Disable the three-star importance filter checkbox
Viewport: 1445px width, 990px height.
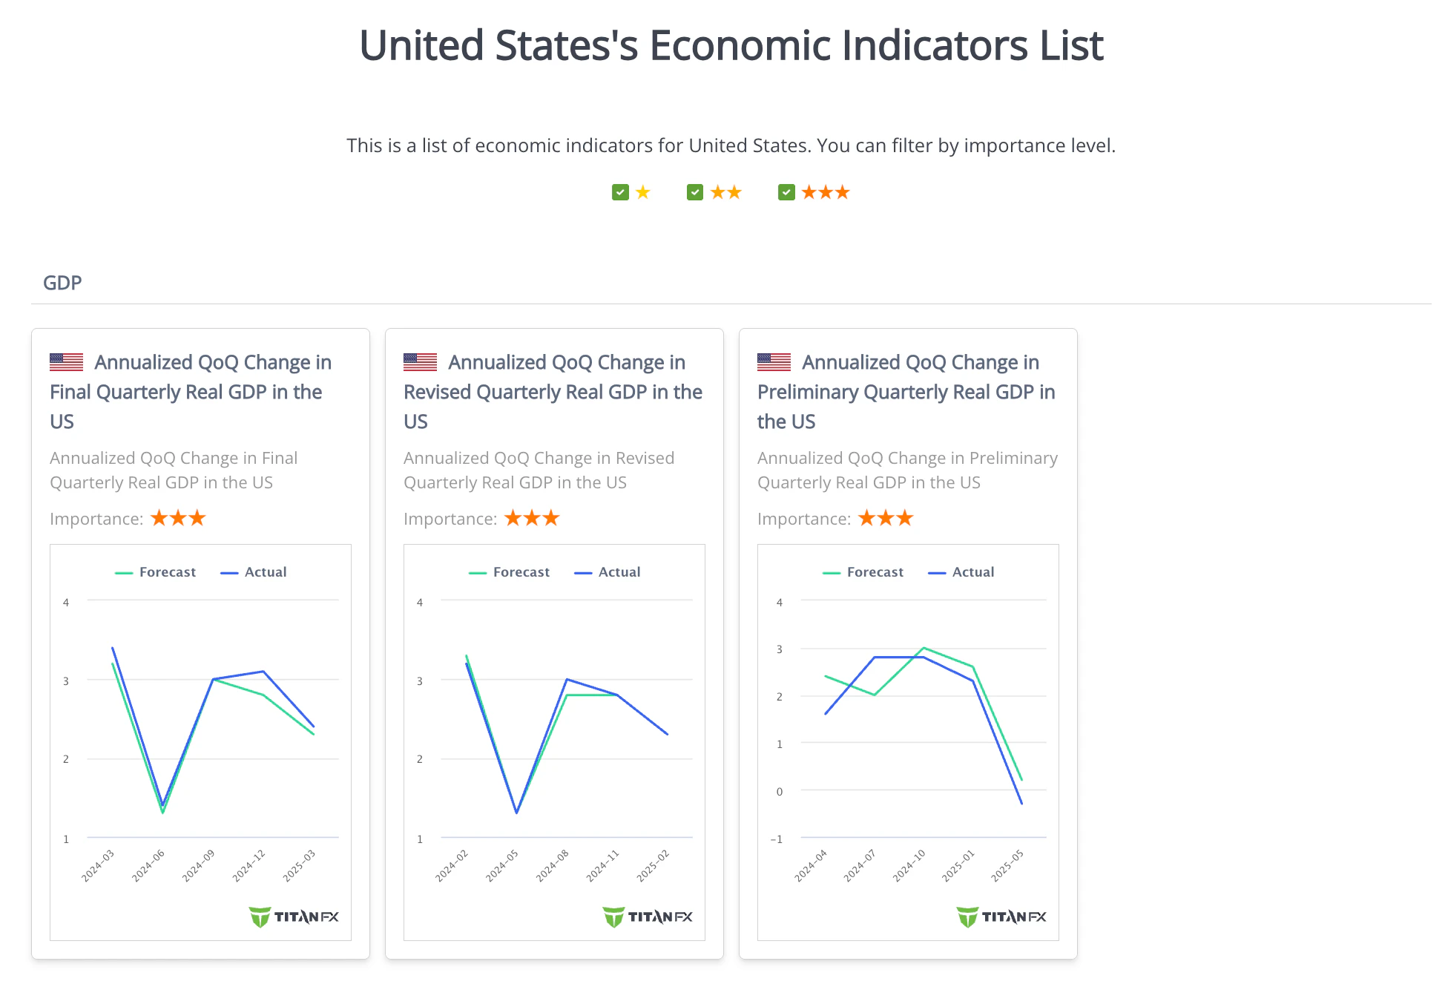pos(786,191)
